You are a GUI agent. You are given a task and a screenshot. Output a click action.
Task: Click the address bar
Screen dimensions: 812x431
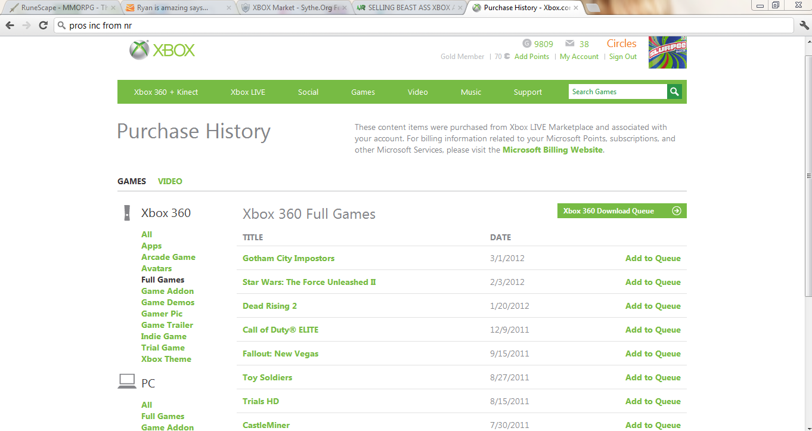coord(423,26)
